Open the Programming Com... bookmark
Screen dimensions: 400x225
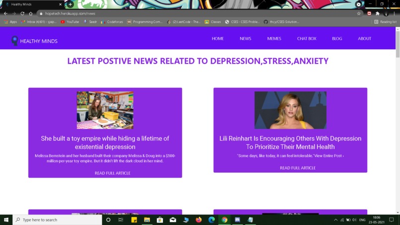[144, 22]
